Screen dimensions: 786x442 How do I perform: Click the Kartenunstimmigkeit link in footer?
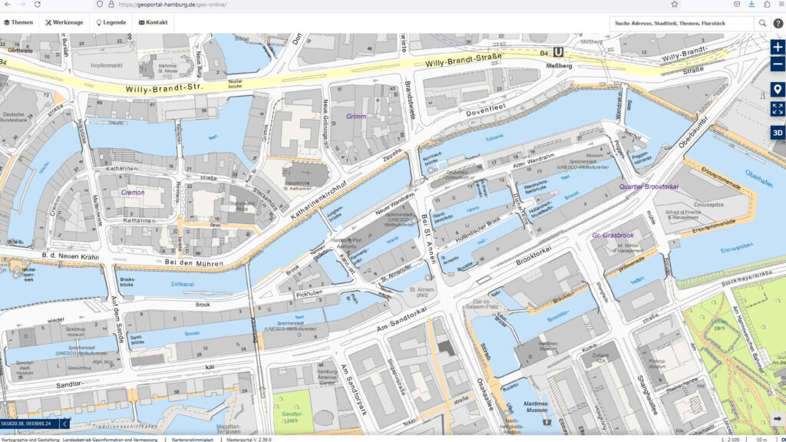coord(192,439)
